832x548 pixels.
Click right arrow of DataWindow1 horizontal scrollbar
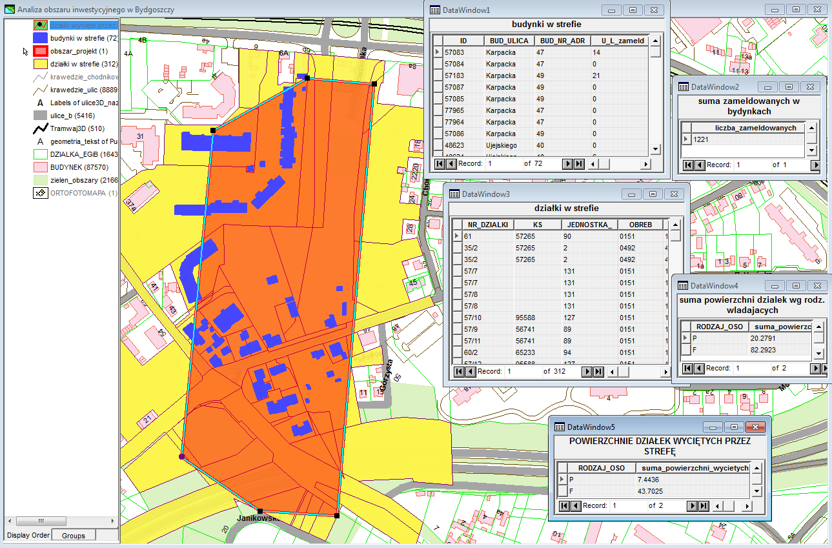click(646, 164)
